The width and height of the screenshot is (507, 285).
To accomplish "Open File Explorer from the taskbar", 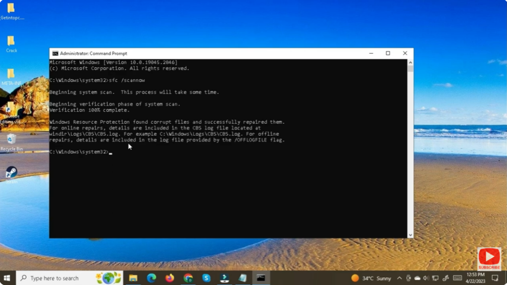I will point(133,278).
